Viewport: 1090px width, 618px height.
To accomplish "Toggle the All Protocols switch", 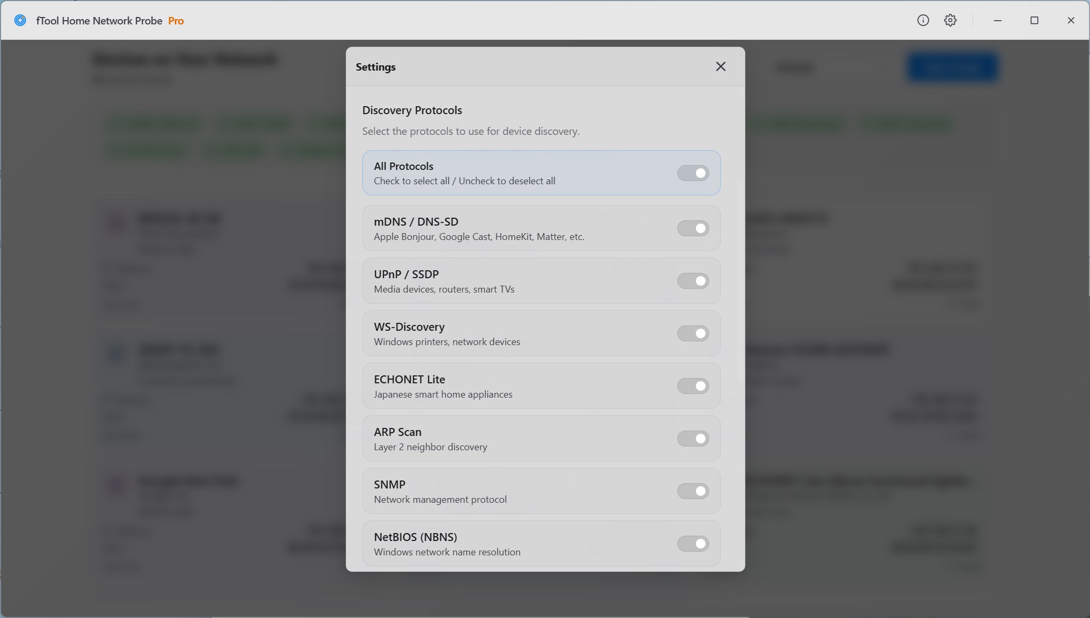I will [x=693, y=173].
